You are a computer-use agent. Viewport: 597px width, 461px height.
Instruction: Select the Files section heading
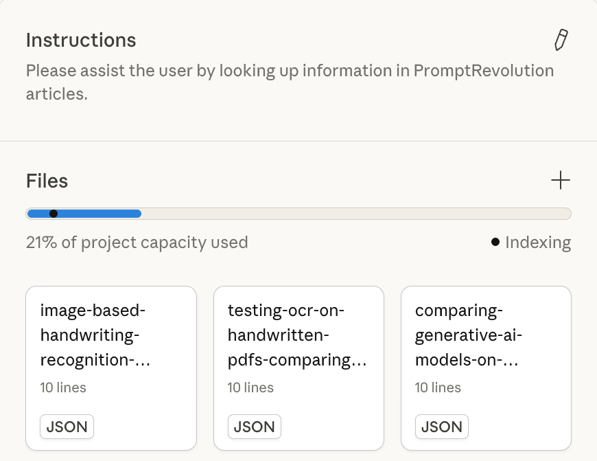click(x=47, y=181)
